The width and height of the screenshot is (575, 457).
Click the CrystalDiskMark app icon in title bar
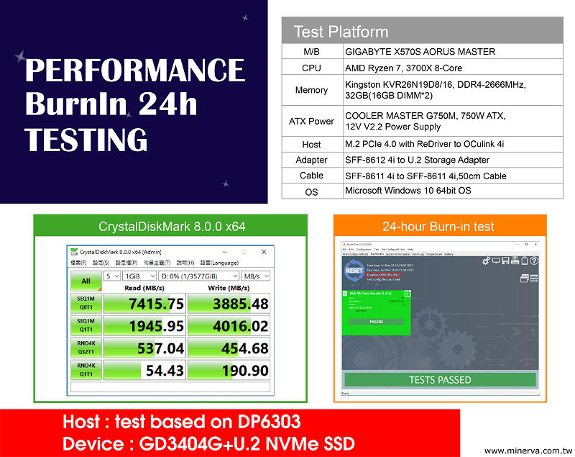(x=74, y=252)
